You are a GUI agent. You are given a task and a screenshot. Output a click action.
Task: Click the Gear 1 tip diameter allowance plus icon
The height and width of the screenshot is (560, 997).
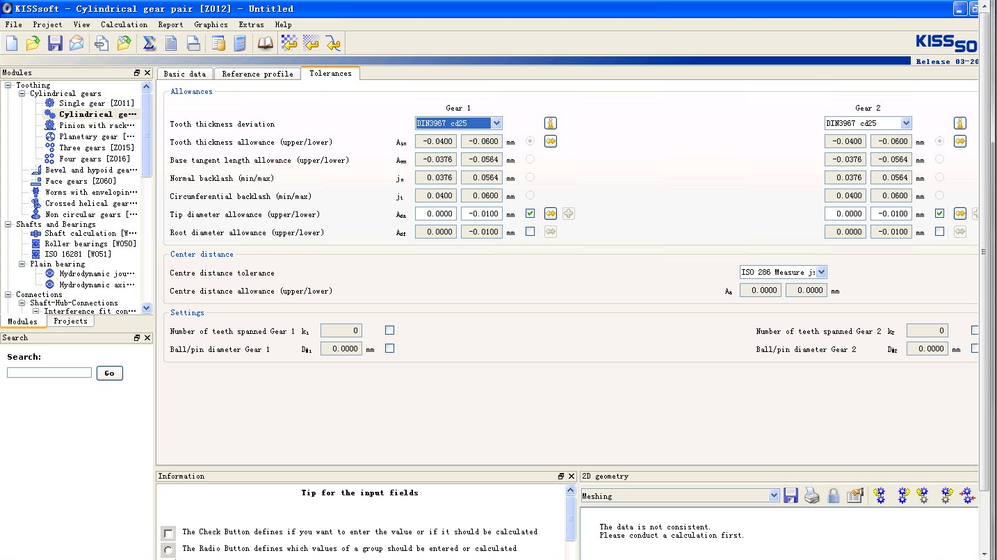click(568, 214)
